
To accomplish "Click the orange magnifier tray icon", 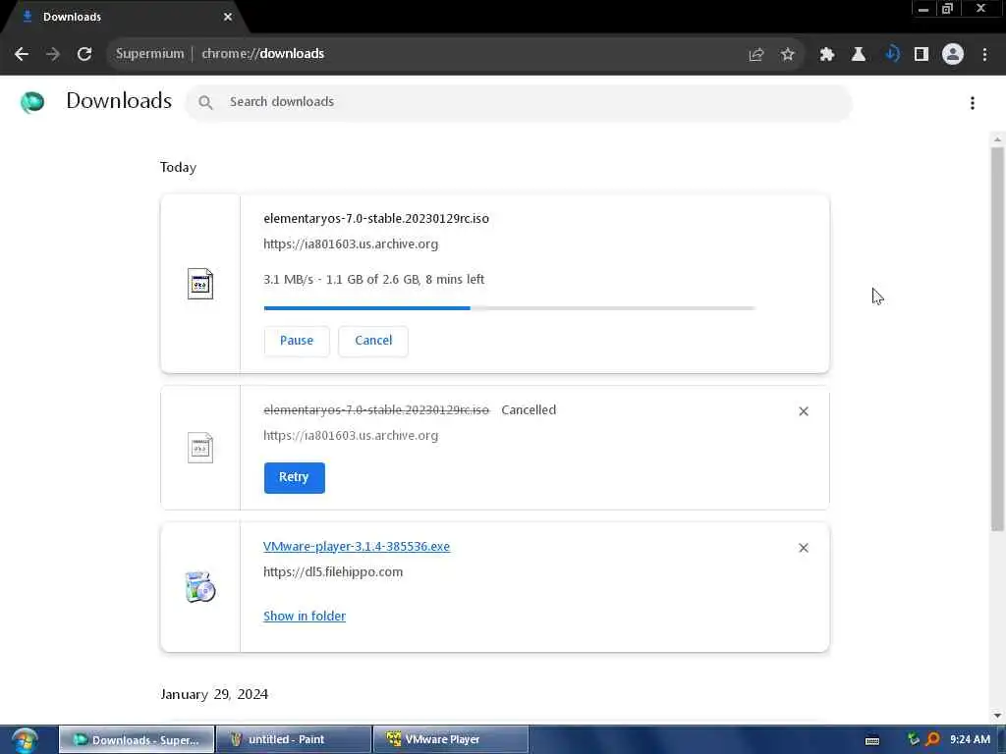I will coord(932,740).
